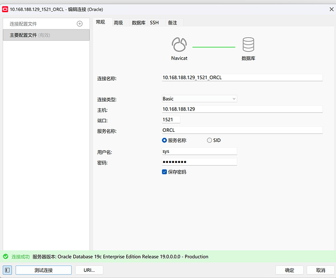Click the database cylinder icon
The width and height of the screenshot is (336, 278).
(x=248, y=44)
